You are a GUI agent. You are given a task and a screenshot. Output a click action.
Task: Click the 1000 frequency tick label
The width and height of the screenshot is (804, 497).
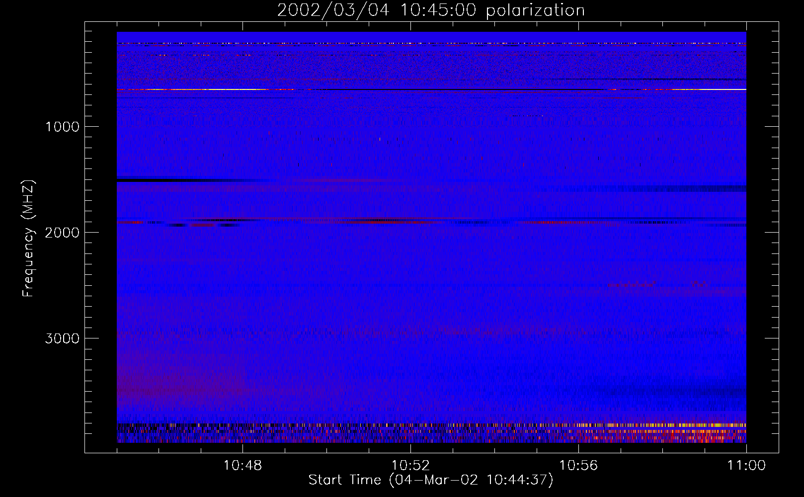[x=62, y=127]
